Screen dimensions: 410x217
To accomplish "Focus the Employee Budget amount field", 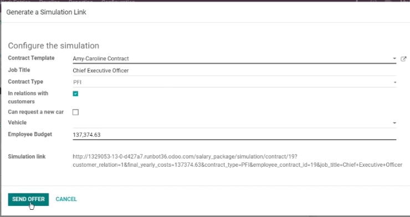I will [234, 135].
